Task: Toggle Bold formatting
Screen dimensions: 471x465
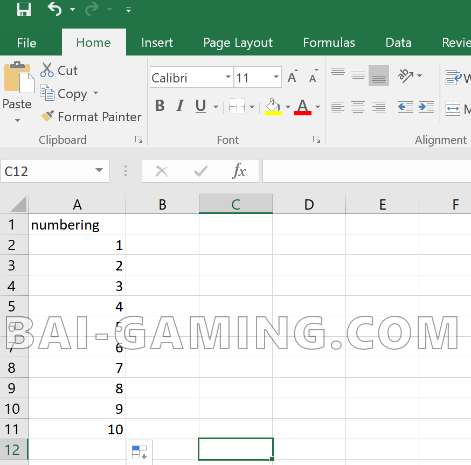Action: [160, 106]
